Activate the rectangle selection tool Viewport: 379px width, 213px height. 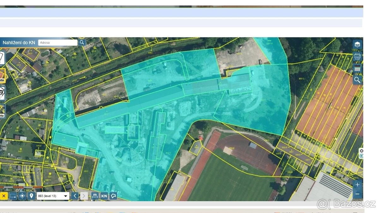(x=13, y=196)
